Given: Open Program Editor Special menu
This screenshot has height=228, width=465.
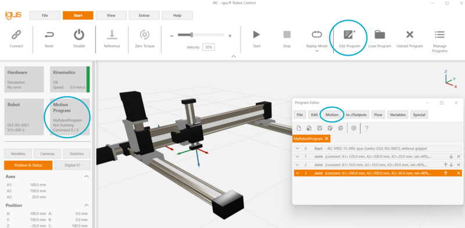Looking at the screenshot, I should tap(419, 115).
